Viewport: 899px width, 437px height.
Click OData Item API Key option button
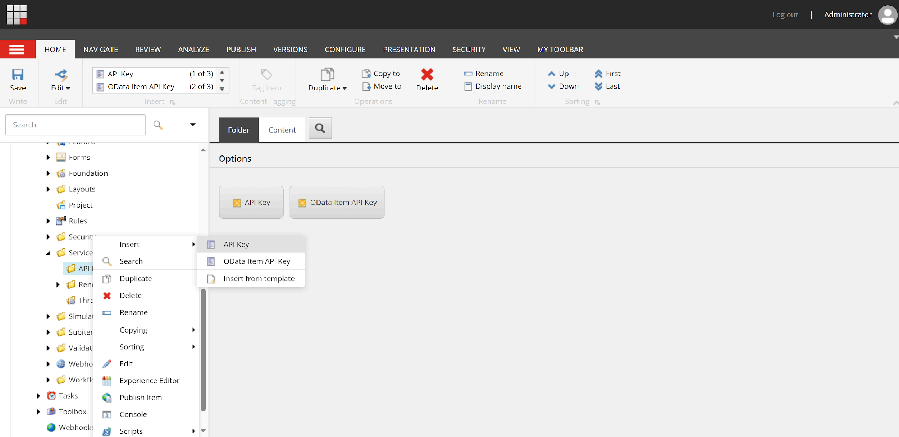pos(337,202)
